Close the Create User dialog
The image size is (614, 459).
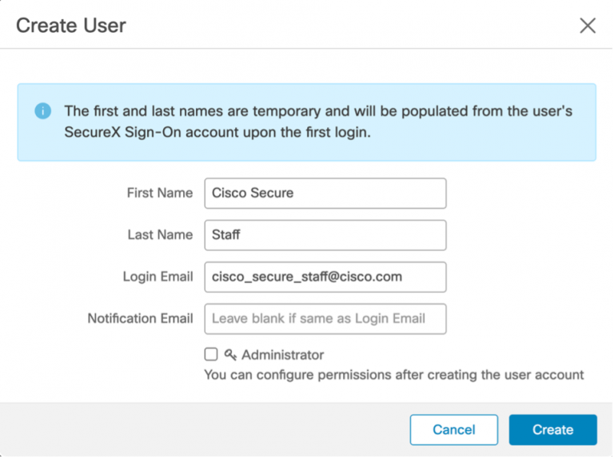[588, 26]
